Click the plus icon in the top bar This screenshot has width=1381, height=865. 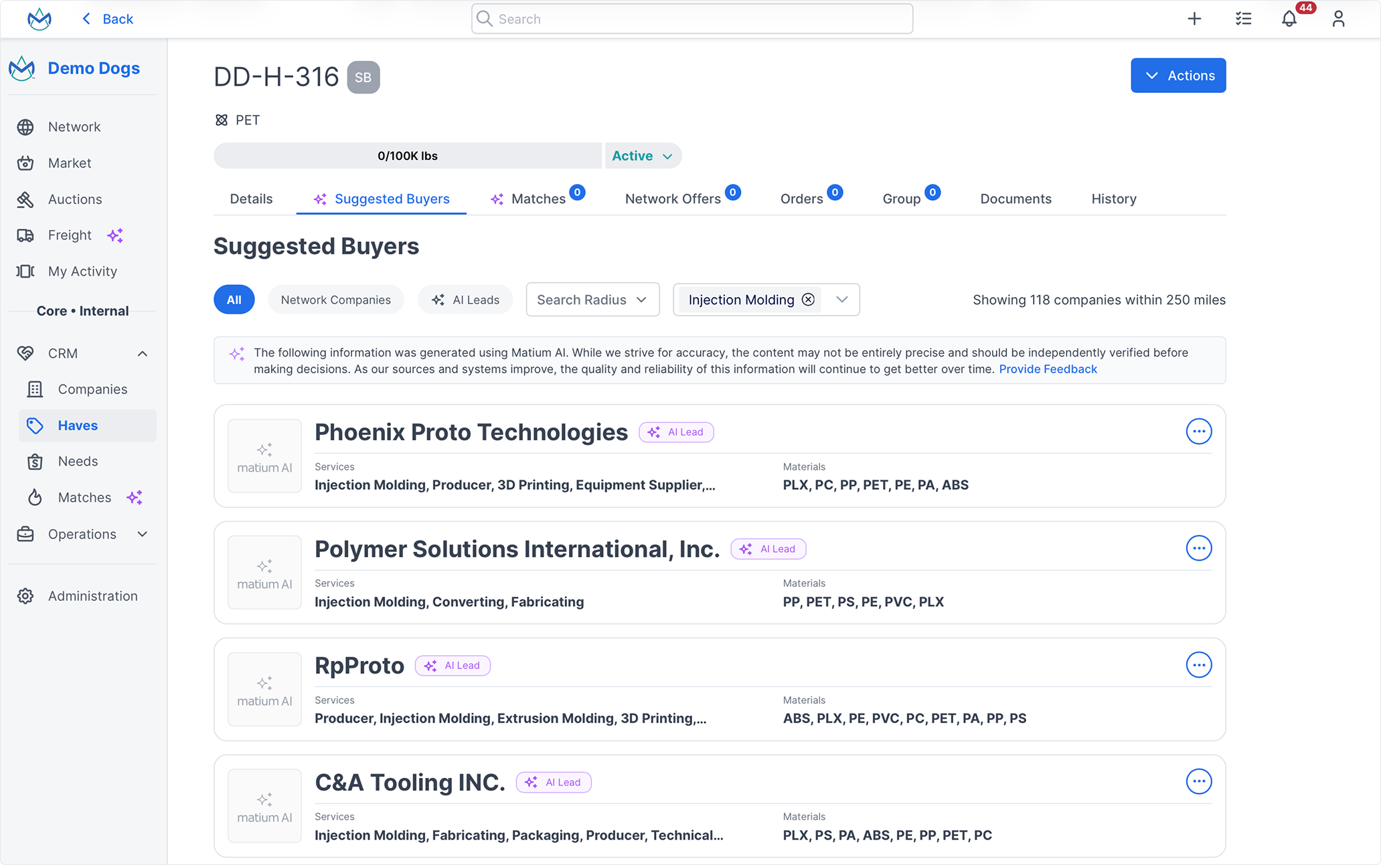click(x=1194, y=19)
